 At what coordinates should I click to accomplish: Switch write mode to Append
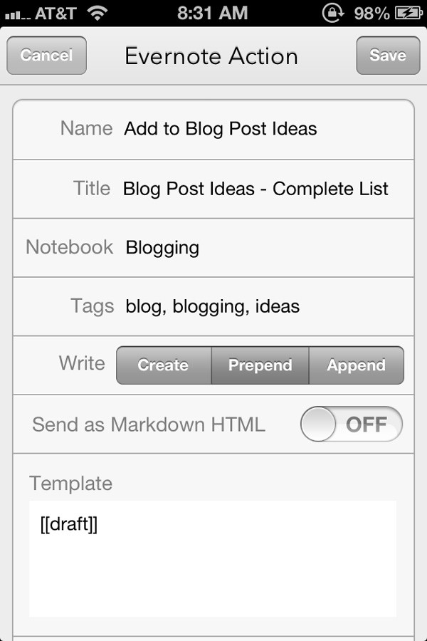click(x=357, y=365)
